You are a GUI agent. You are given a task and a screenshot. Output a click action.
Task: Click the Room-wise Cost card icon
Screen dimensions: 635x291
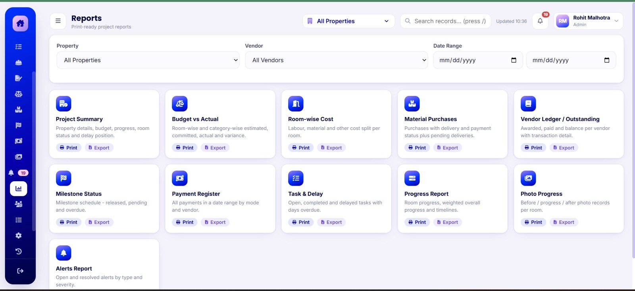(296, 104)
